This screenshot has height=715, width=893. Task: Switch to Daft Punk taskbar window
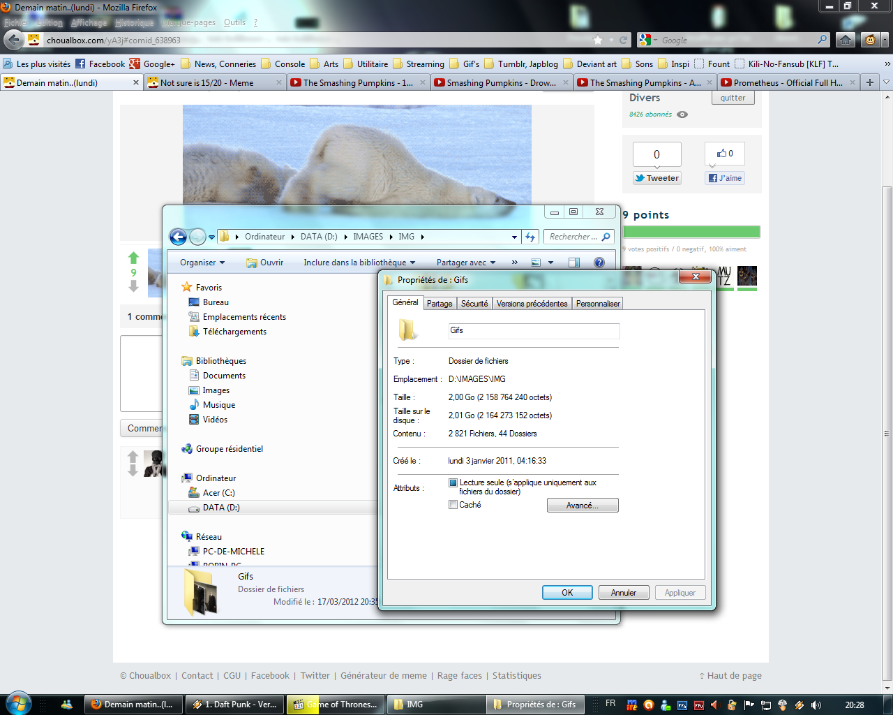236,705
